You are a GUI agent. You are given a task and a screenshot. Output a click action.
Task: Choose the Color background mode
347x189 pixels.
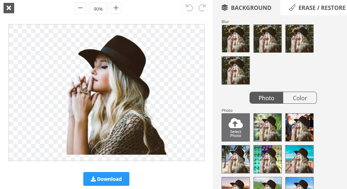(x=300, y=98)
